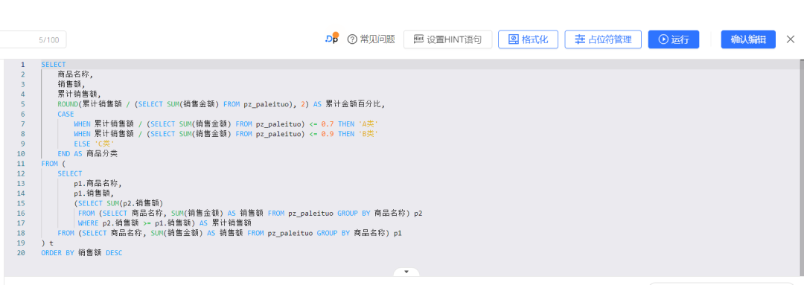This screenshot has width=804, height=285.
Task: Click ROUND function on line 5
Action: (x=68, y=104)
